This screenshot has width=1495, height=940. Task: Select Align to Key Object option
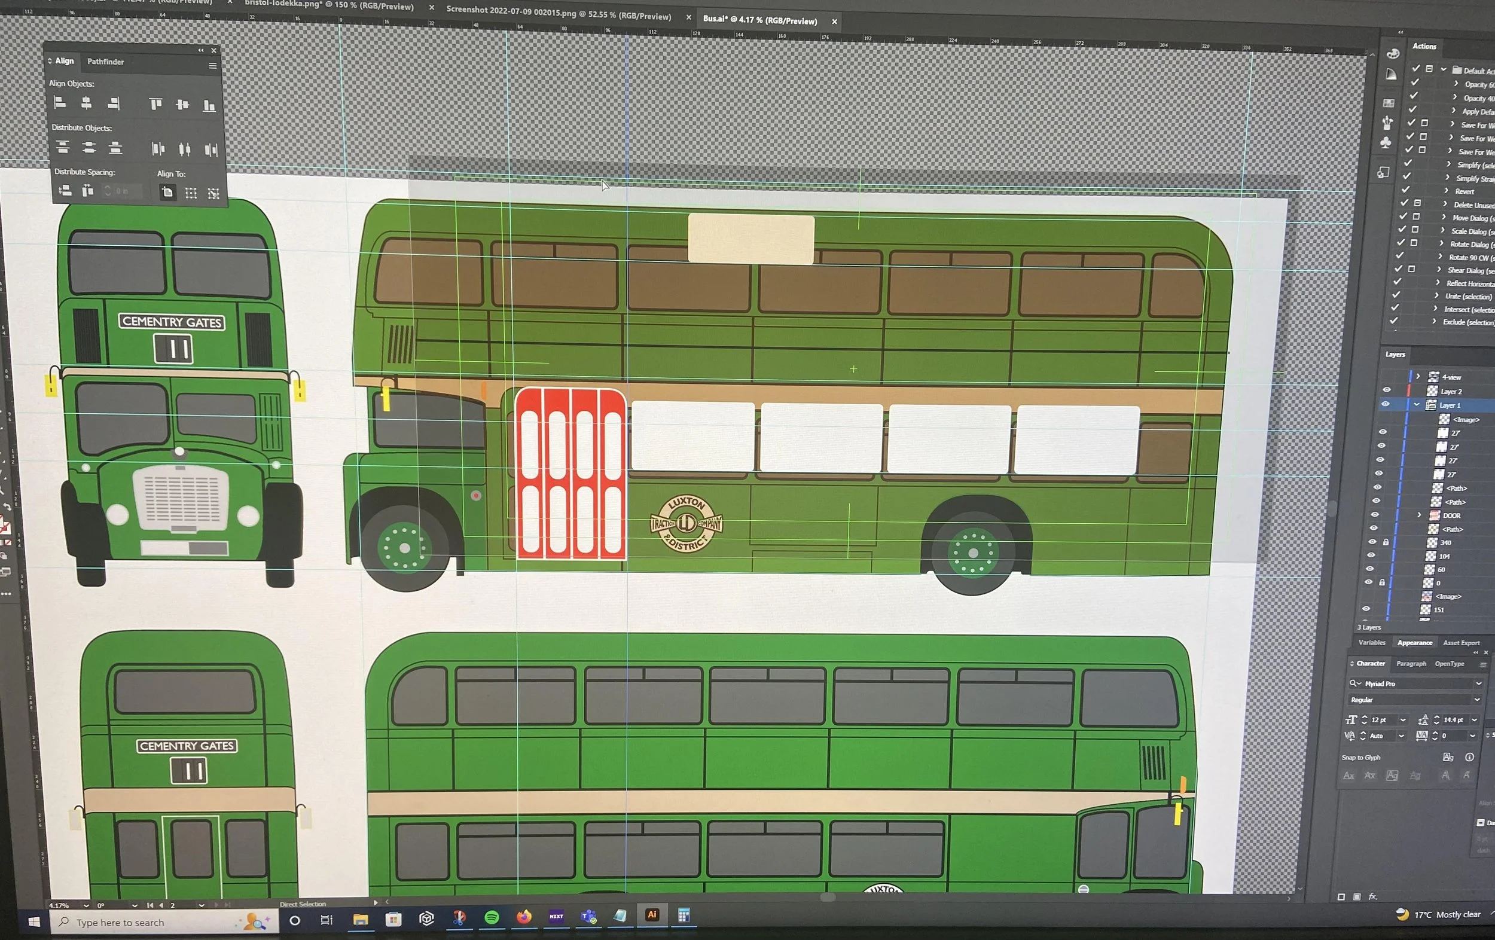213,194
